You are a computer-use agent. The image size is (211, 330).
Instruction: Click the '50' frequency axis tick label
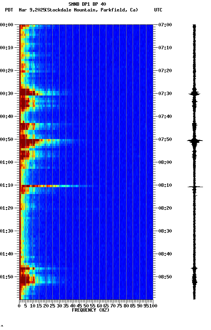click(86, 306)
